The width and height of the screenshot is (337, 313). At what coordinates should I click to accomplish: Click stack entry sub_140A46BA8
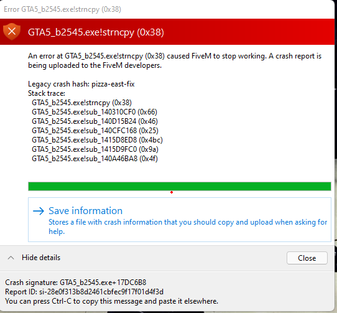[95, 159]
